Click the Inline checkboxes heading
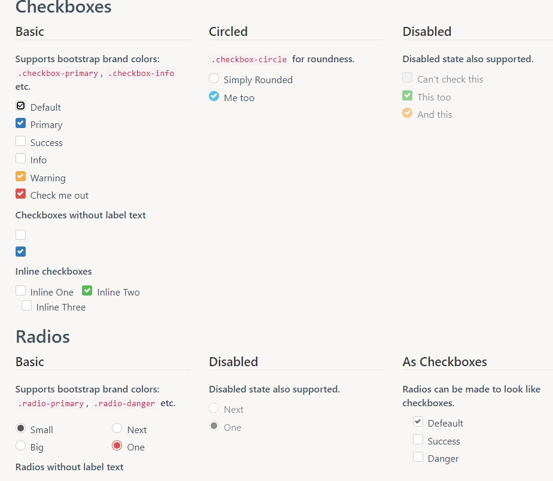553x481 pixels. [54, 272]
